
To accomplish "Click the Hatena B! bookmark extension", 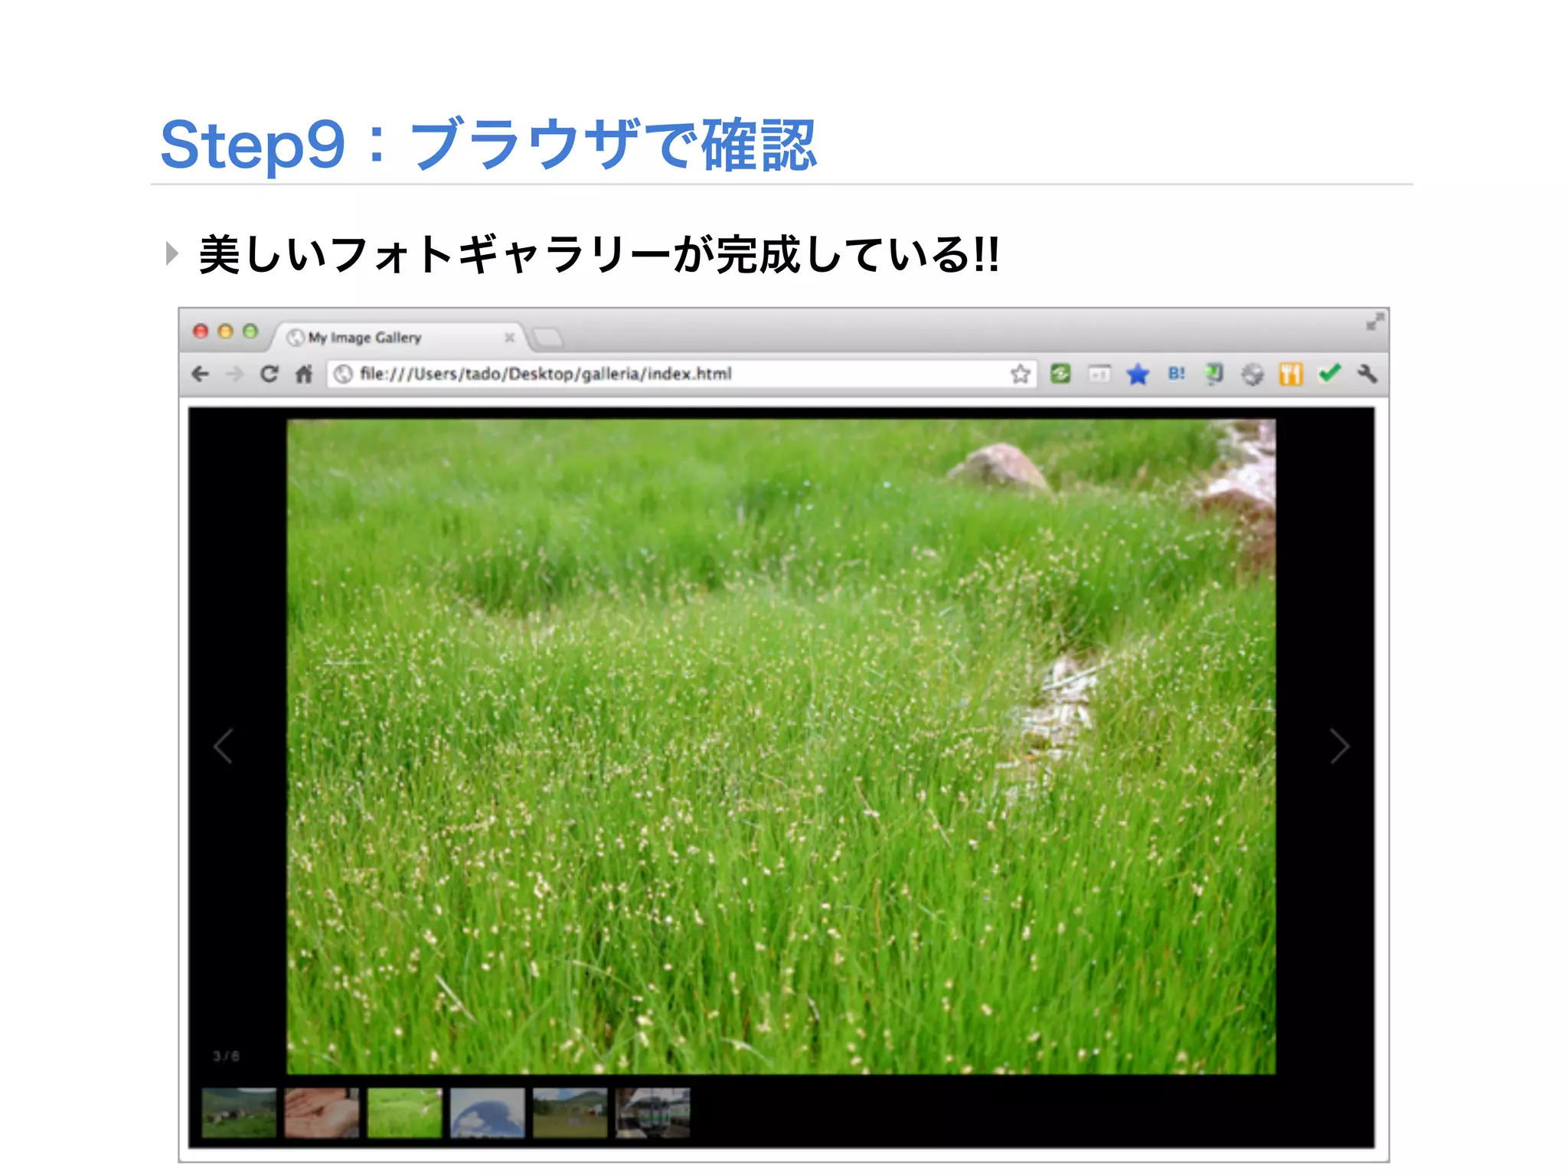I will coord(1176,374).
